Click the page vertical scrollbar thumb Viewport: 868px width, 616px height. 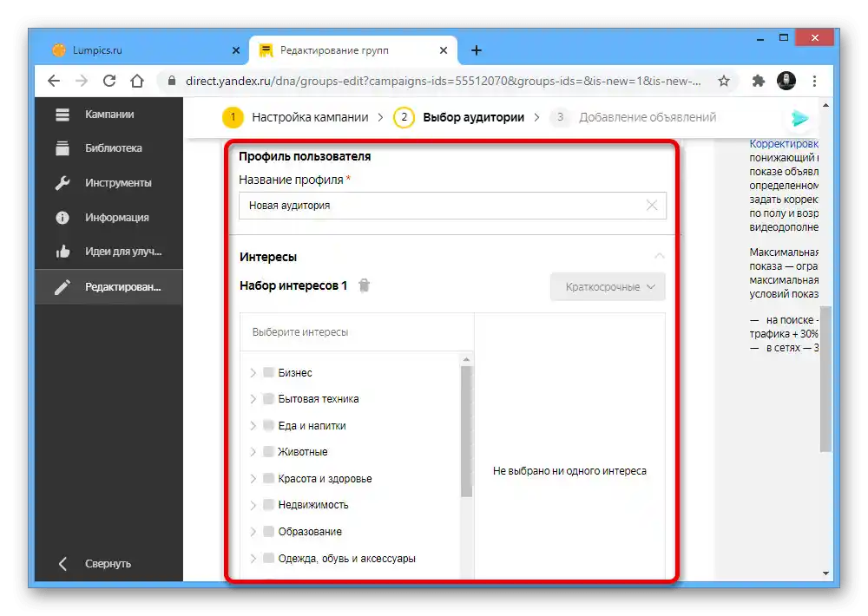click(825, 379)
